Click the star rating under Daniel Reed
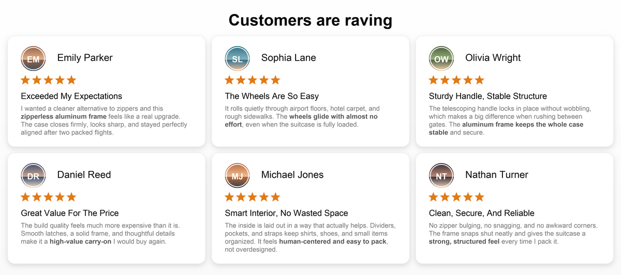621x275 pixels. click(x=49, y=197)
